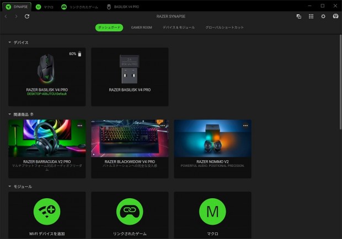Open the マクロ module M icon
The height and width of the screenshot is (239, 342).
(x=213, y=211)
